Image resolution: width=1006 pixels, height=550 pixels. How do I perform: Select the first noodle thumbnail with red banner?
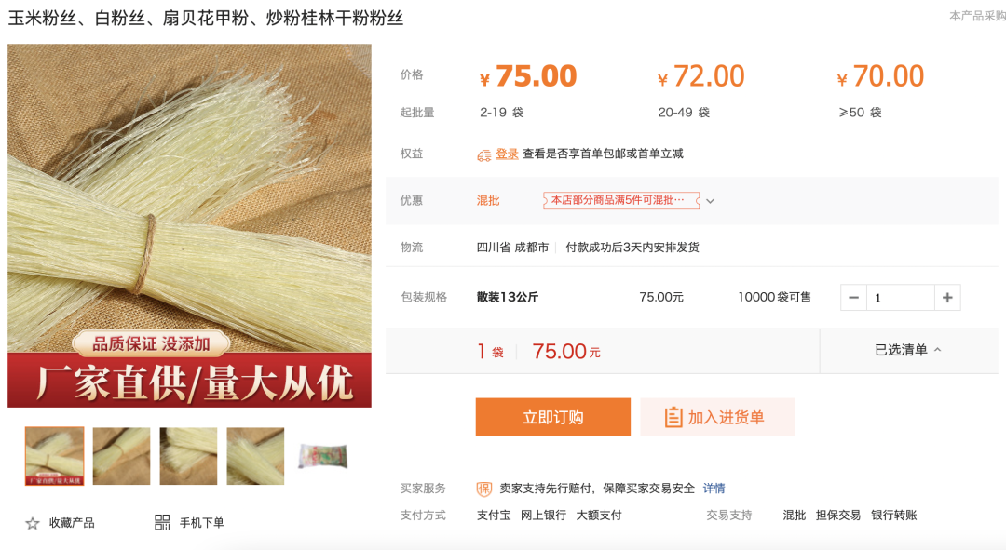pos(55,456)
